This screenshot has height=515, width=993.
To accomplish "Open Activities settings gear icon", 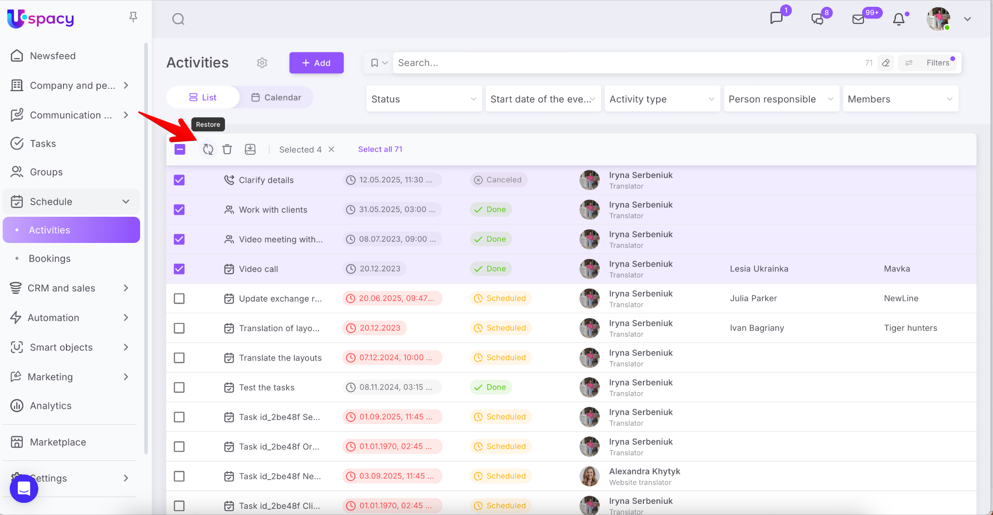I will coord(262,63).
